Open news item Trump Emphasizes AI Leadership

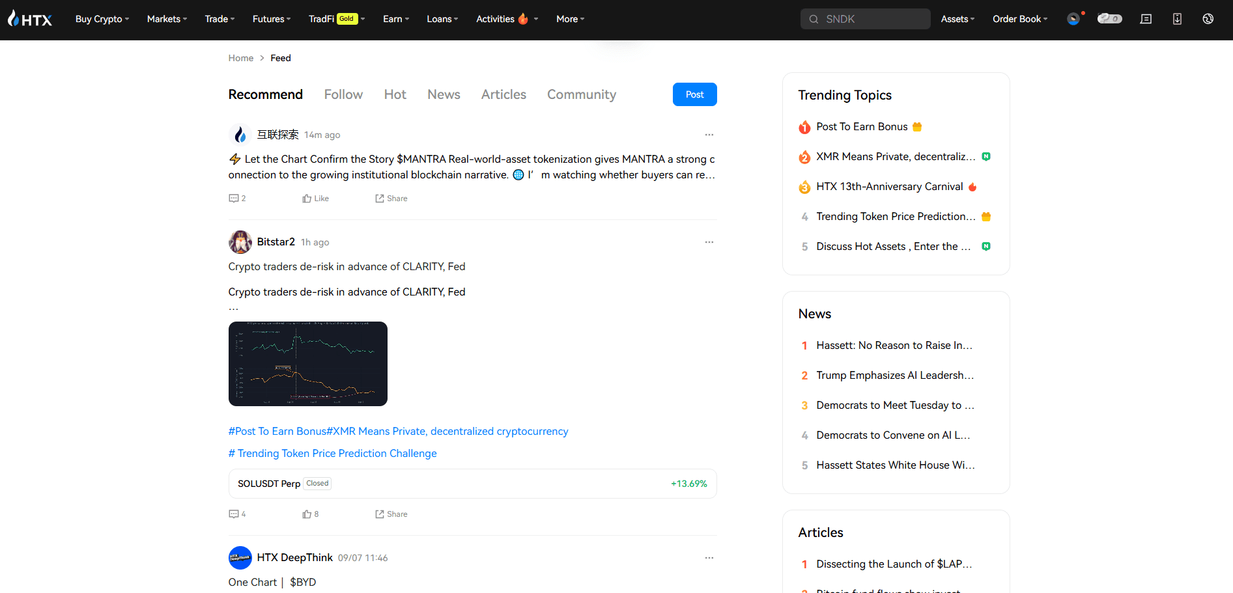pos(895,376)
